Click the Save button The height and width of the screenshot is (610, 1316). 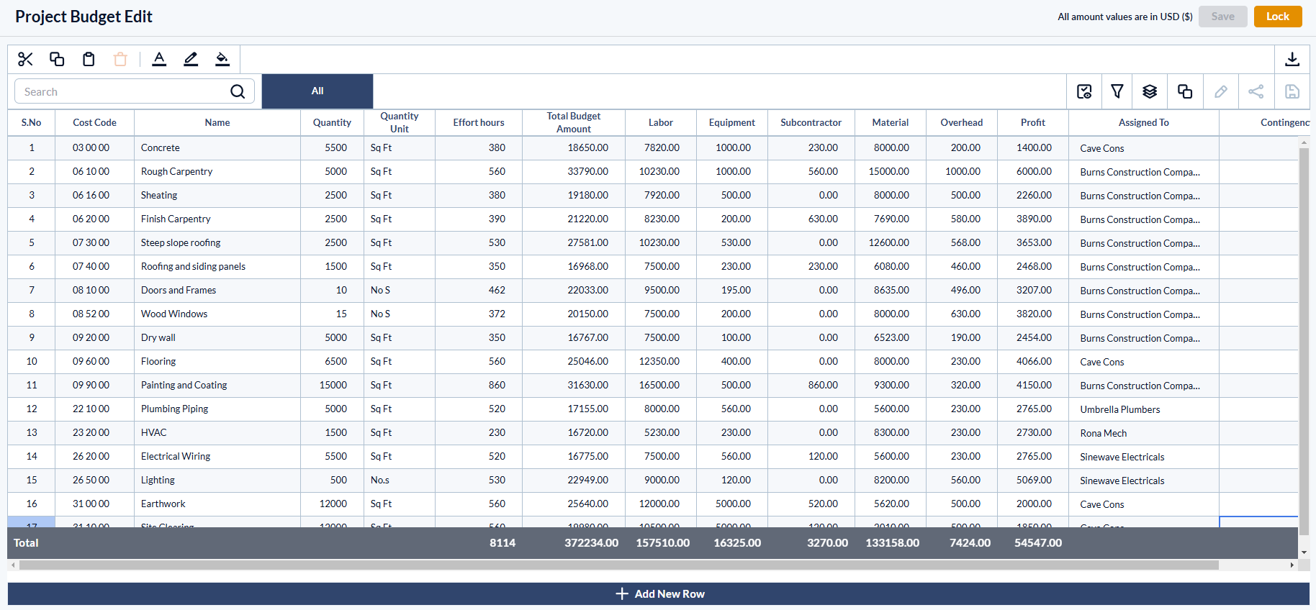point(1222,17)
